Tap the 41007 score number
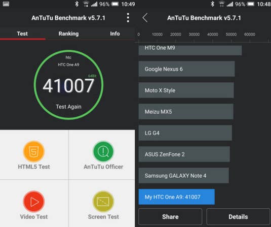The width and height of the screenshot is (271, 227). (x=68, y=86)
